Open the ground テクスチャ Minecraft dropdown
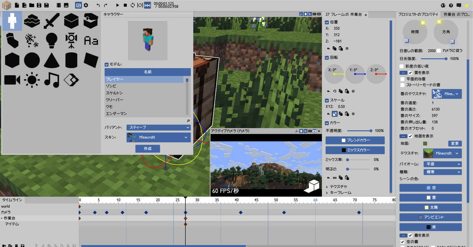 click(442, 153)
